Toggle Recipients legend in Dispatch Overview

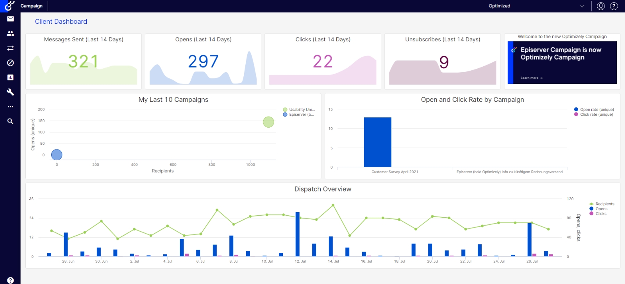coord(602,204)
